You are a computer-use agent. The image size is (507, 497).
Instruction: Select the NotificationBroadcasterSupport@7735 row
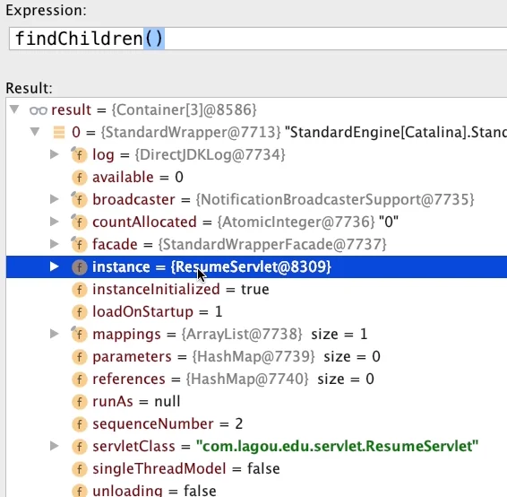256,199
